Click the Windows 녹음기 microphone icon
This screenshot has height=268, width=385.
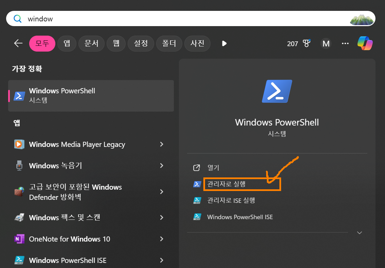pyautogui.click(x=19, y=166)
